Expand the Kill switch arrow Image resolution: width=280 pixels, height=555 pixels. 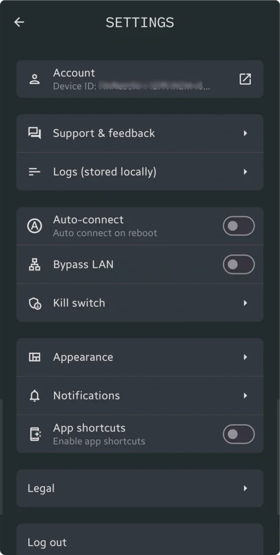[245, 303]
